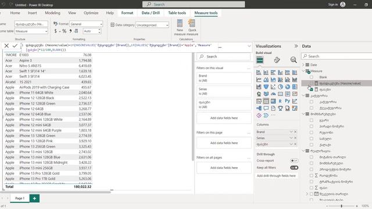
Task: Click the Data pane search box
Action: pyautogui.click(x=337, y=56)
